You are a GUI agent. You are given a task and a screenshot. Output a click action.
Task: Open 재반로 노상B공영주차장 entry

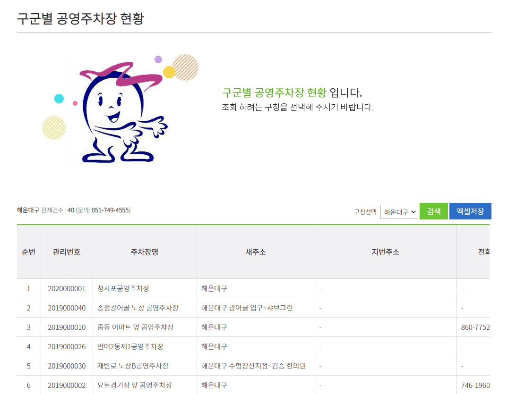pos(131,366)
